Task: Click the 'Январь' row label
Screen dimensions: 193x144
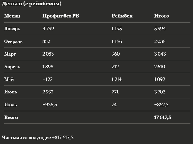Action: click(x=12, y=29)
